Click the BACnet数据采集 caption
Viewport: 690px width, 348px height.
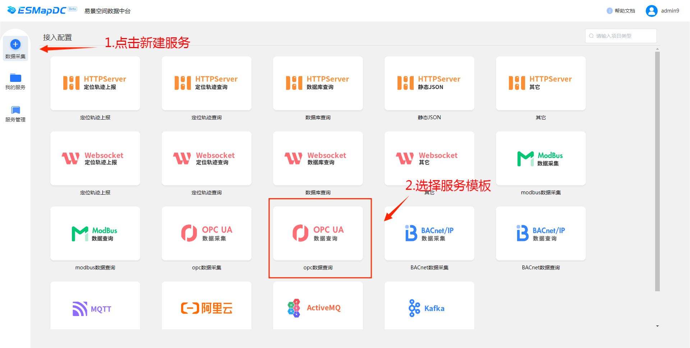pos(429,268)
